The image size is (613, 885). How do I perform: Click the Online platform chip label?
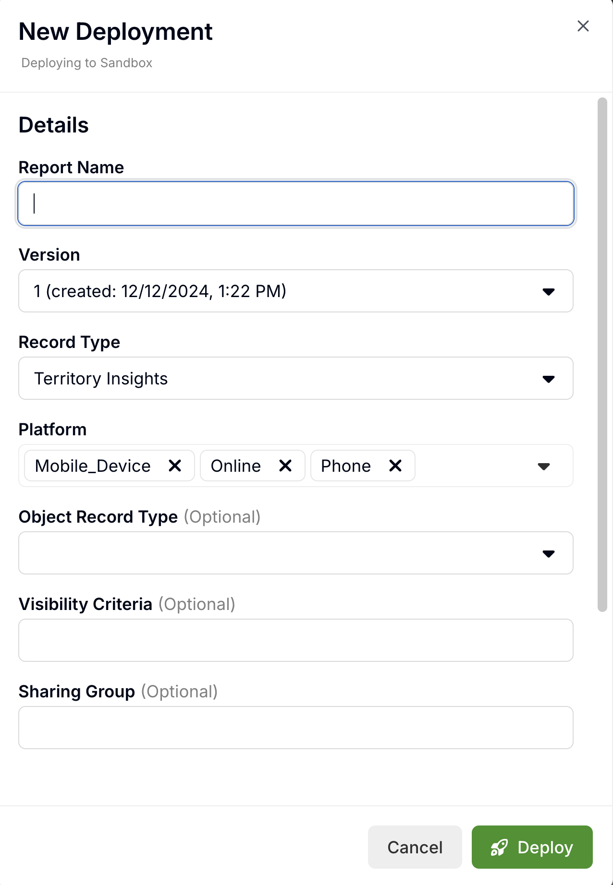tap(235, 466)
